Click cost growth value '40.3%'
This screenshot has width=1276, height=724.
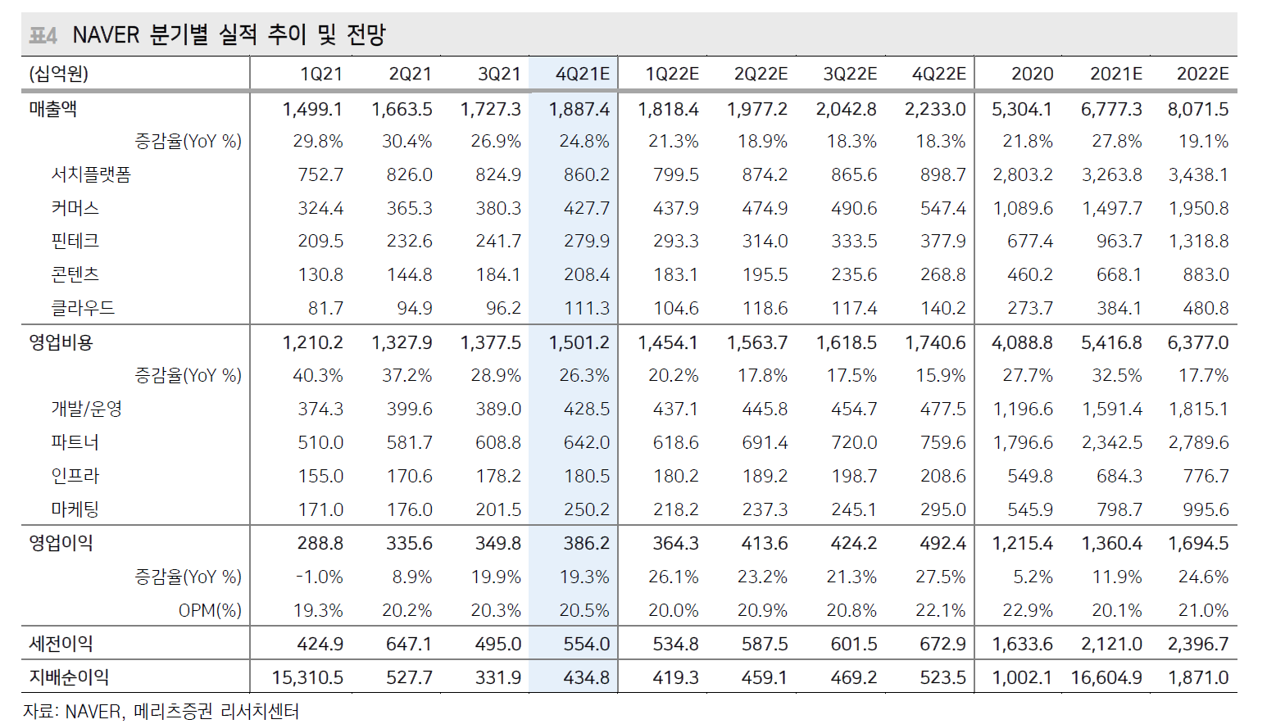[x=318, y=375]
